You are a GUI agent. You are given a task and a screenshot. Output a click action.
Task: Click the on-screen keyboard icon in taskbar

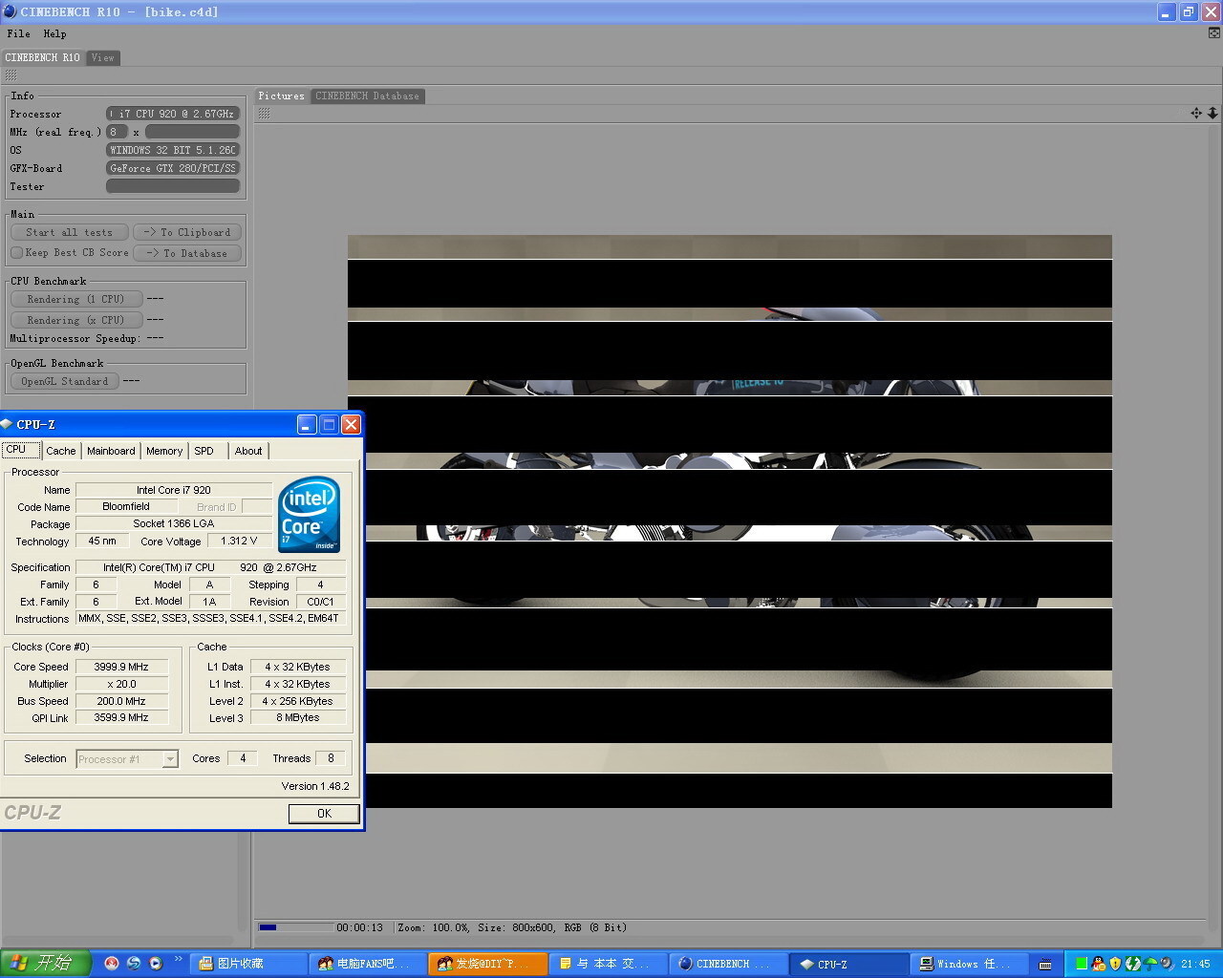(x=1045, y=964)
